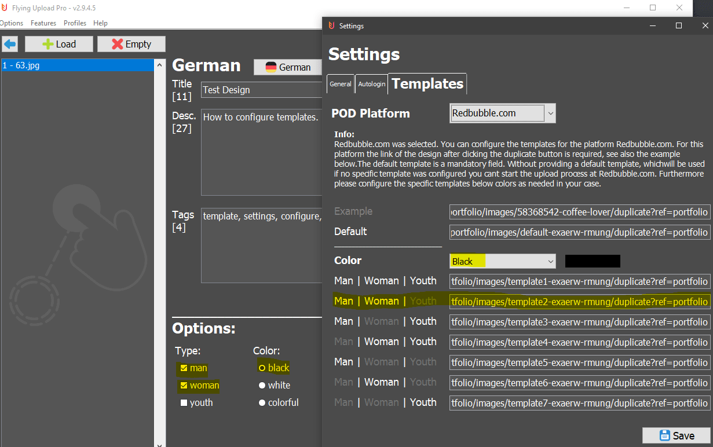Click the Default template URL field
This screenshot has width=713, height=447.
pyautogui.click(x=580, y=232)
